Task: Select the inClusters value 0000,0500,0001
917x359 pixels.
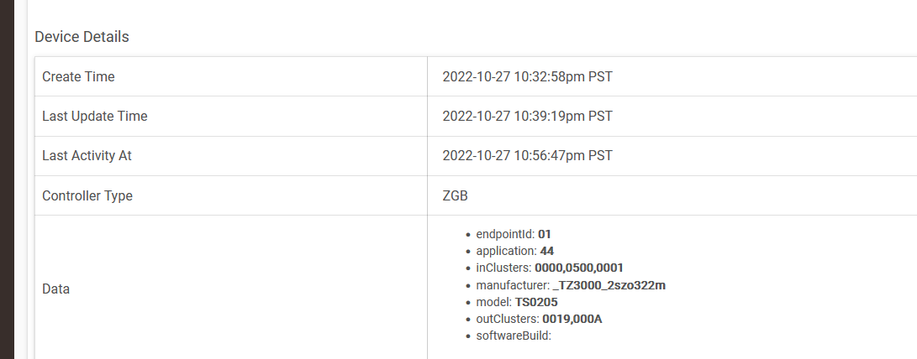Action: click(579, 268)
